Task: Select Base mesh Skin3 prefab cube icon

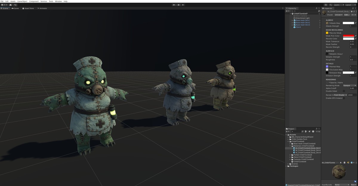Action: (294, 25)
